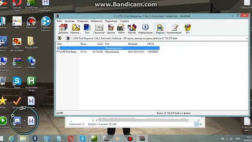Screen dimensions: 252x142
Task: Open the Комментарий (Comment) tool
Action: click(x=174, y=29)
